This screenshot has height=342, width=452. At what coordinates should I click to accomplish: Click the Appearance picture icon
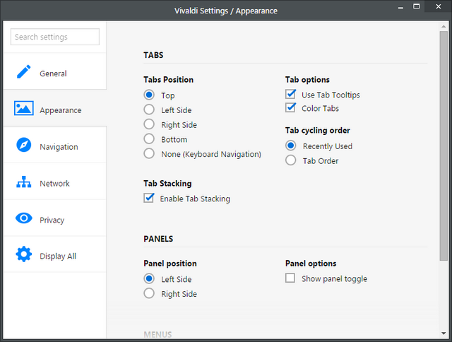pos(23,108)
